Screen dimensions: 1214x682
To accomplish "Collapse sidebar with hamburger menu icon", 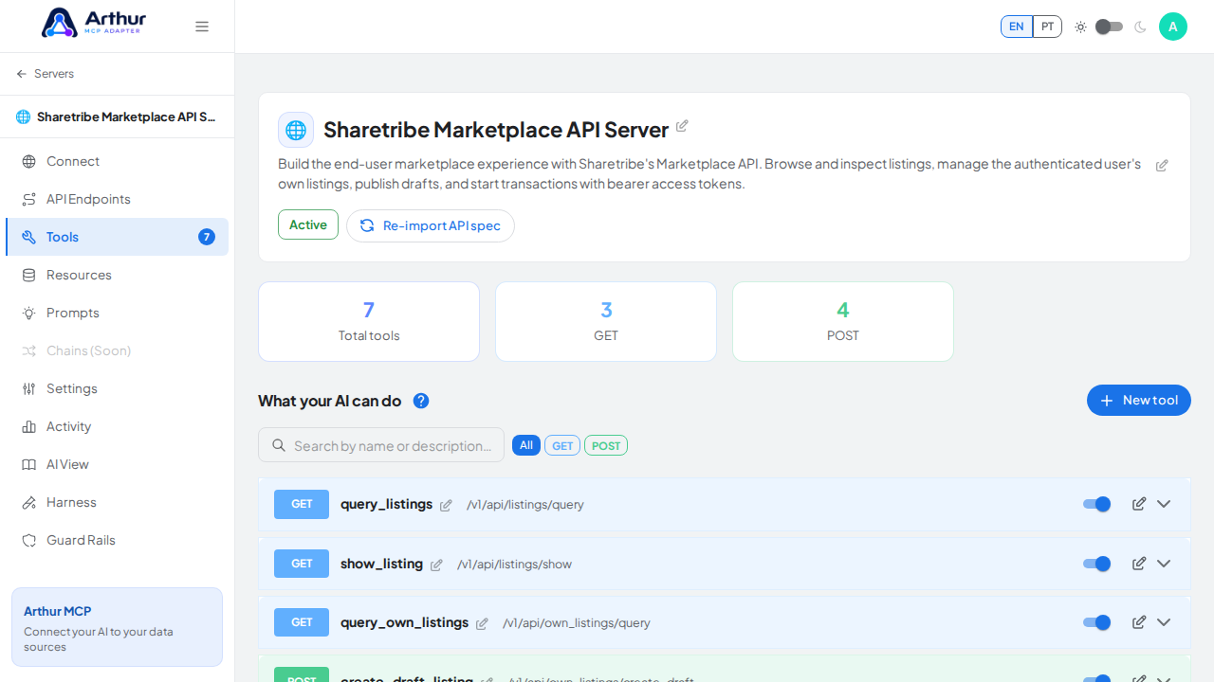I will (x=202, y=27).
